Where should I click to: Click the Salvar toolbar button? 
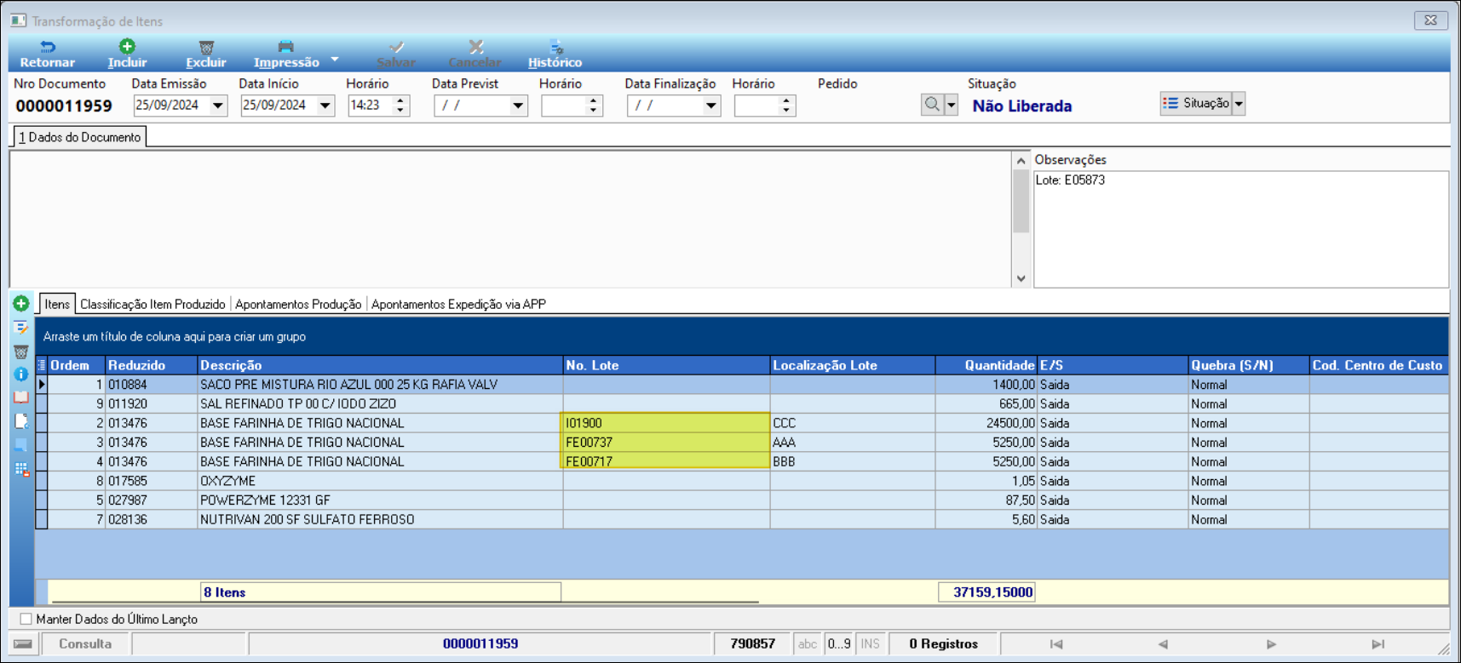coord(396,54)
